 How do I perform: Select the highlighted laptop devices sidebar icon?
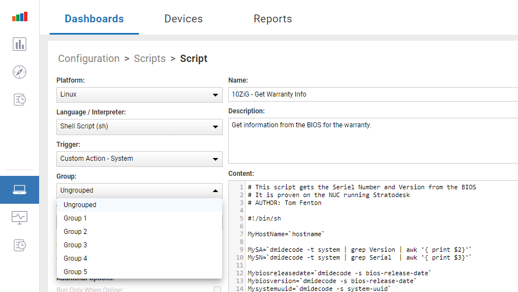20,190
